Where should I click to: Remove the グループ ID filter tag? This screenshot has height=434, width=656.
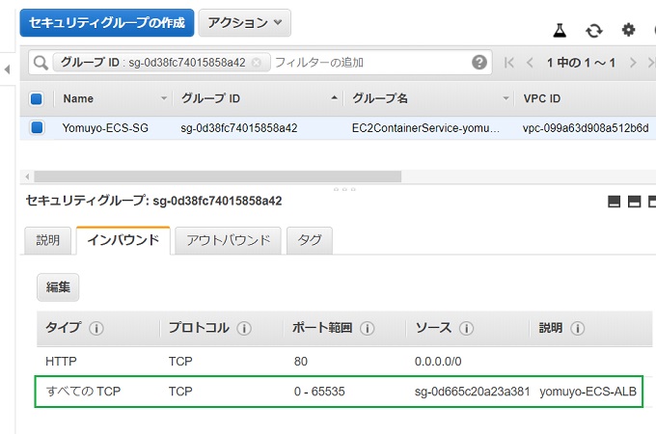click(256, 63)
